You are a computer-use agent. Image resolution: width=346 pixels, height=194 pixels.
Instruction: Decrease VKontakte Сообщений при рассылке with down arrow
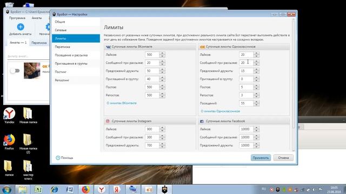[162, 64]
